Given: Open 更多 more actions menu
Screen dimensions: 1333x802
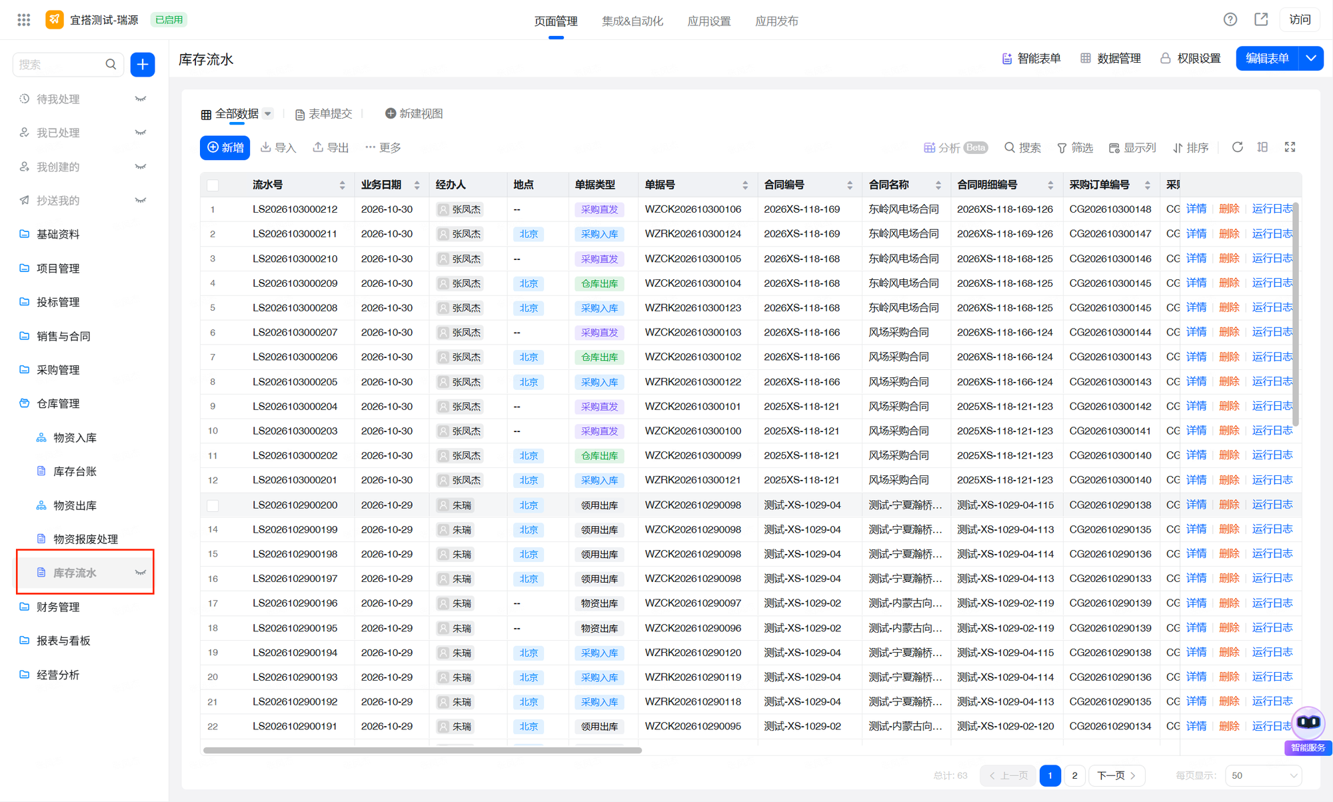Looking at the screenshot, I should 383,148.
